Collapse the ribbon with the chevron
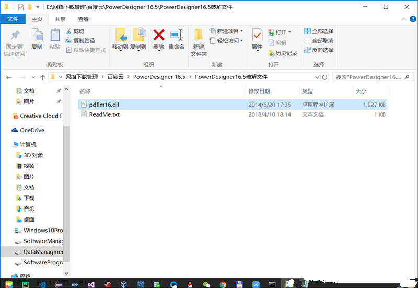This screenshot has height=288, width=418. (403, 19)
